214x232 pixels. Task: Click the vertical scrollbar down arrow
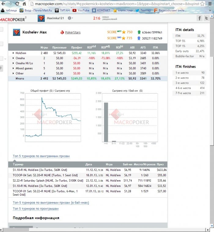click(212, 226)
